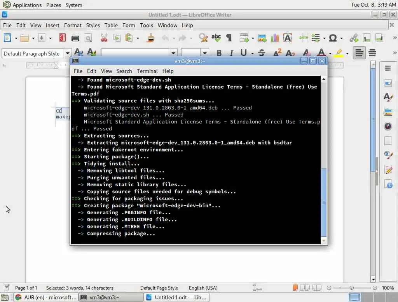Open the font name dropdown arrow
Image resolution: width=398 pixels, height=302 pixels.
pyautogui.click(x=173, y=53)
